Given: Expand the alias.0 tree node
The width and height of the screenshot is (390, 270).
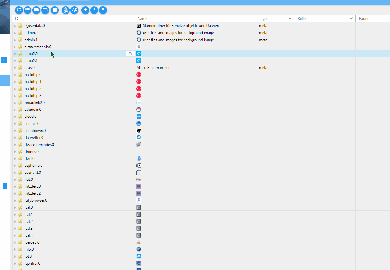Looking at the screenshot, I should click(x=15, y=68).
